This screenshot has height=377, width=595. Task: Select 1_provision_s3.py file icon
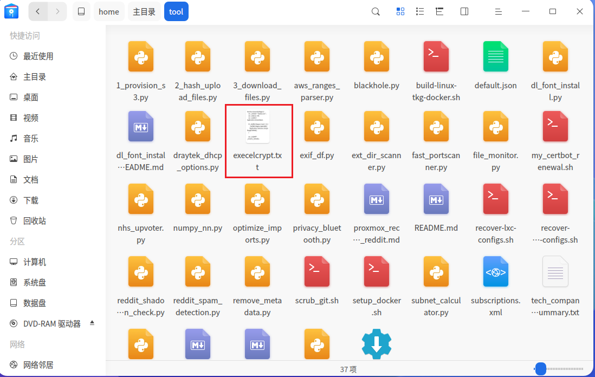(141, 57)
